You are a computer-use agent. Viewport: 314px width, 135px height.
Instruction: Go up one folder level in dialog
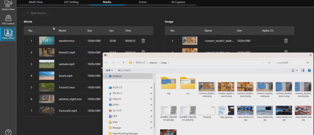(x=124, y=63)
